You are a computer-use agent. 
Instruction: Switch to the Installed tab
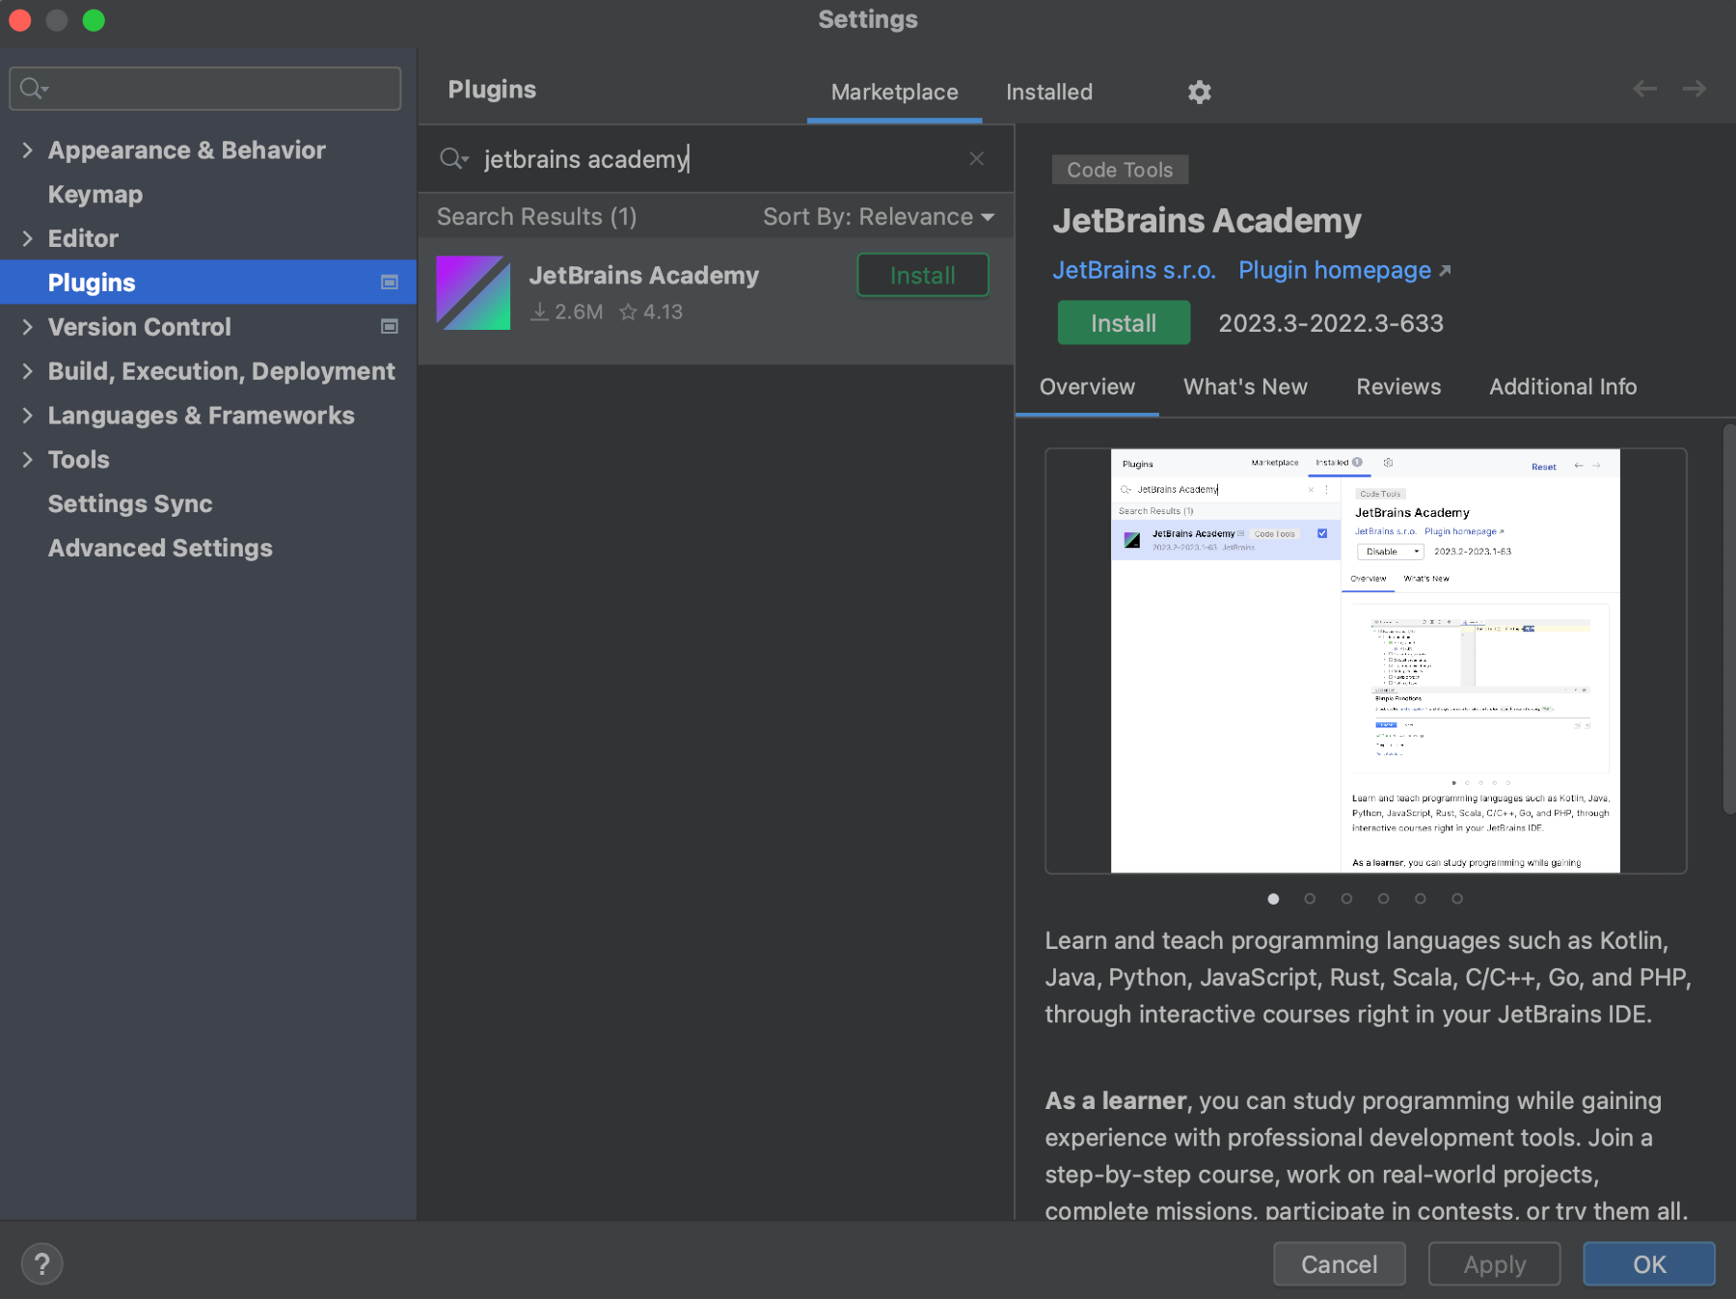click(1048, 92)
